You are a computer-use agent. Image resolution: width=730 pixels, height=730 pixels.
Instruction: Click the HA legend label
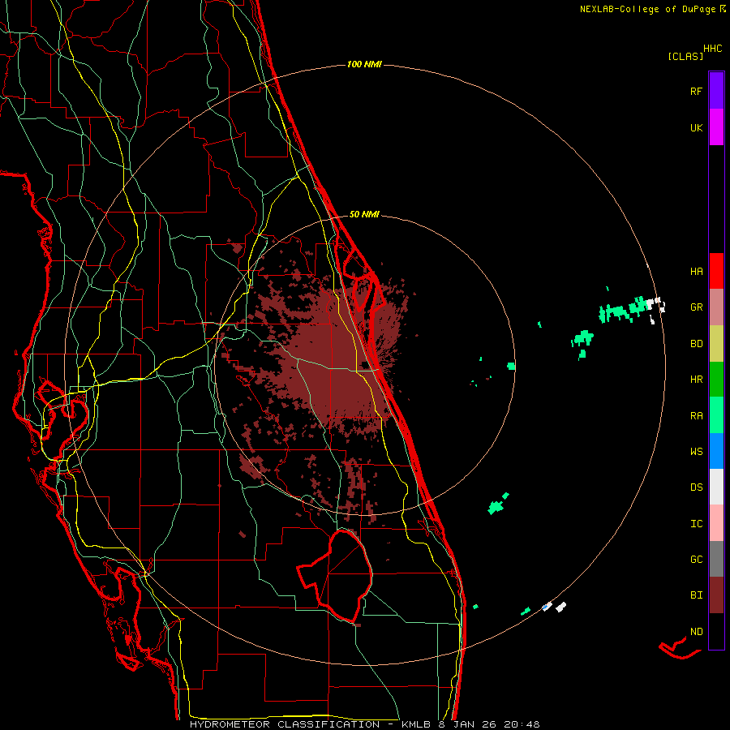coord(697,272)
